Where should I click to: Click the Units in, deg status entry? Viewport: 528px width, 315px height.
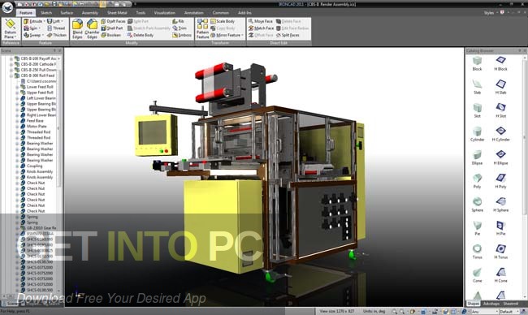pyautogui.click(x=374, y=311)
